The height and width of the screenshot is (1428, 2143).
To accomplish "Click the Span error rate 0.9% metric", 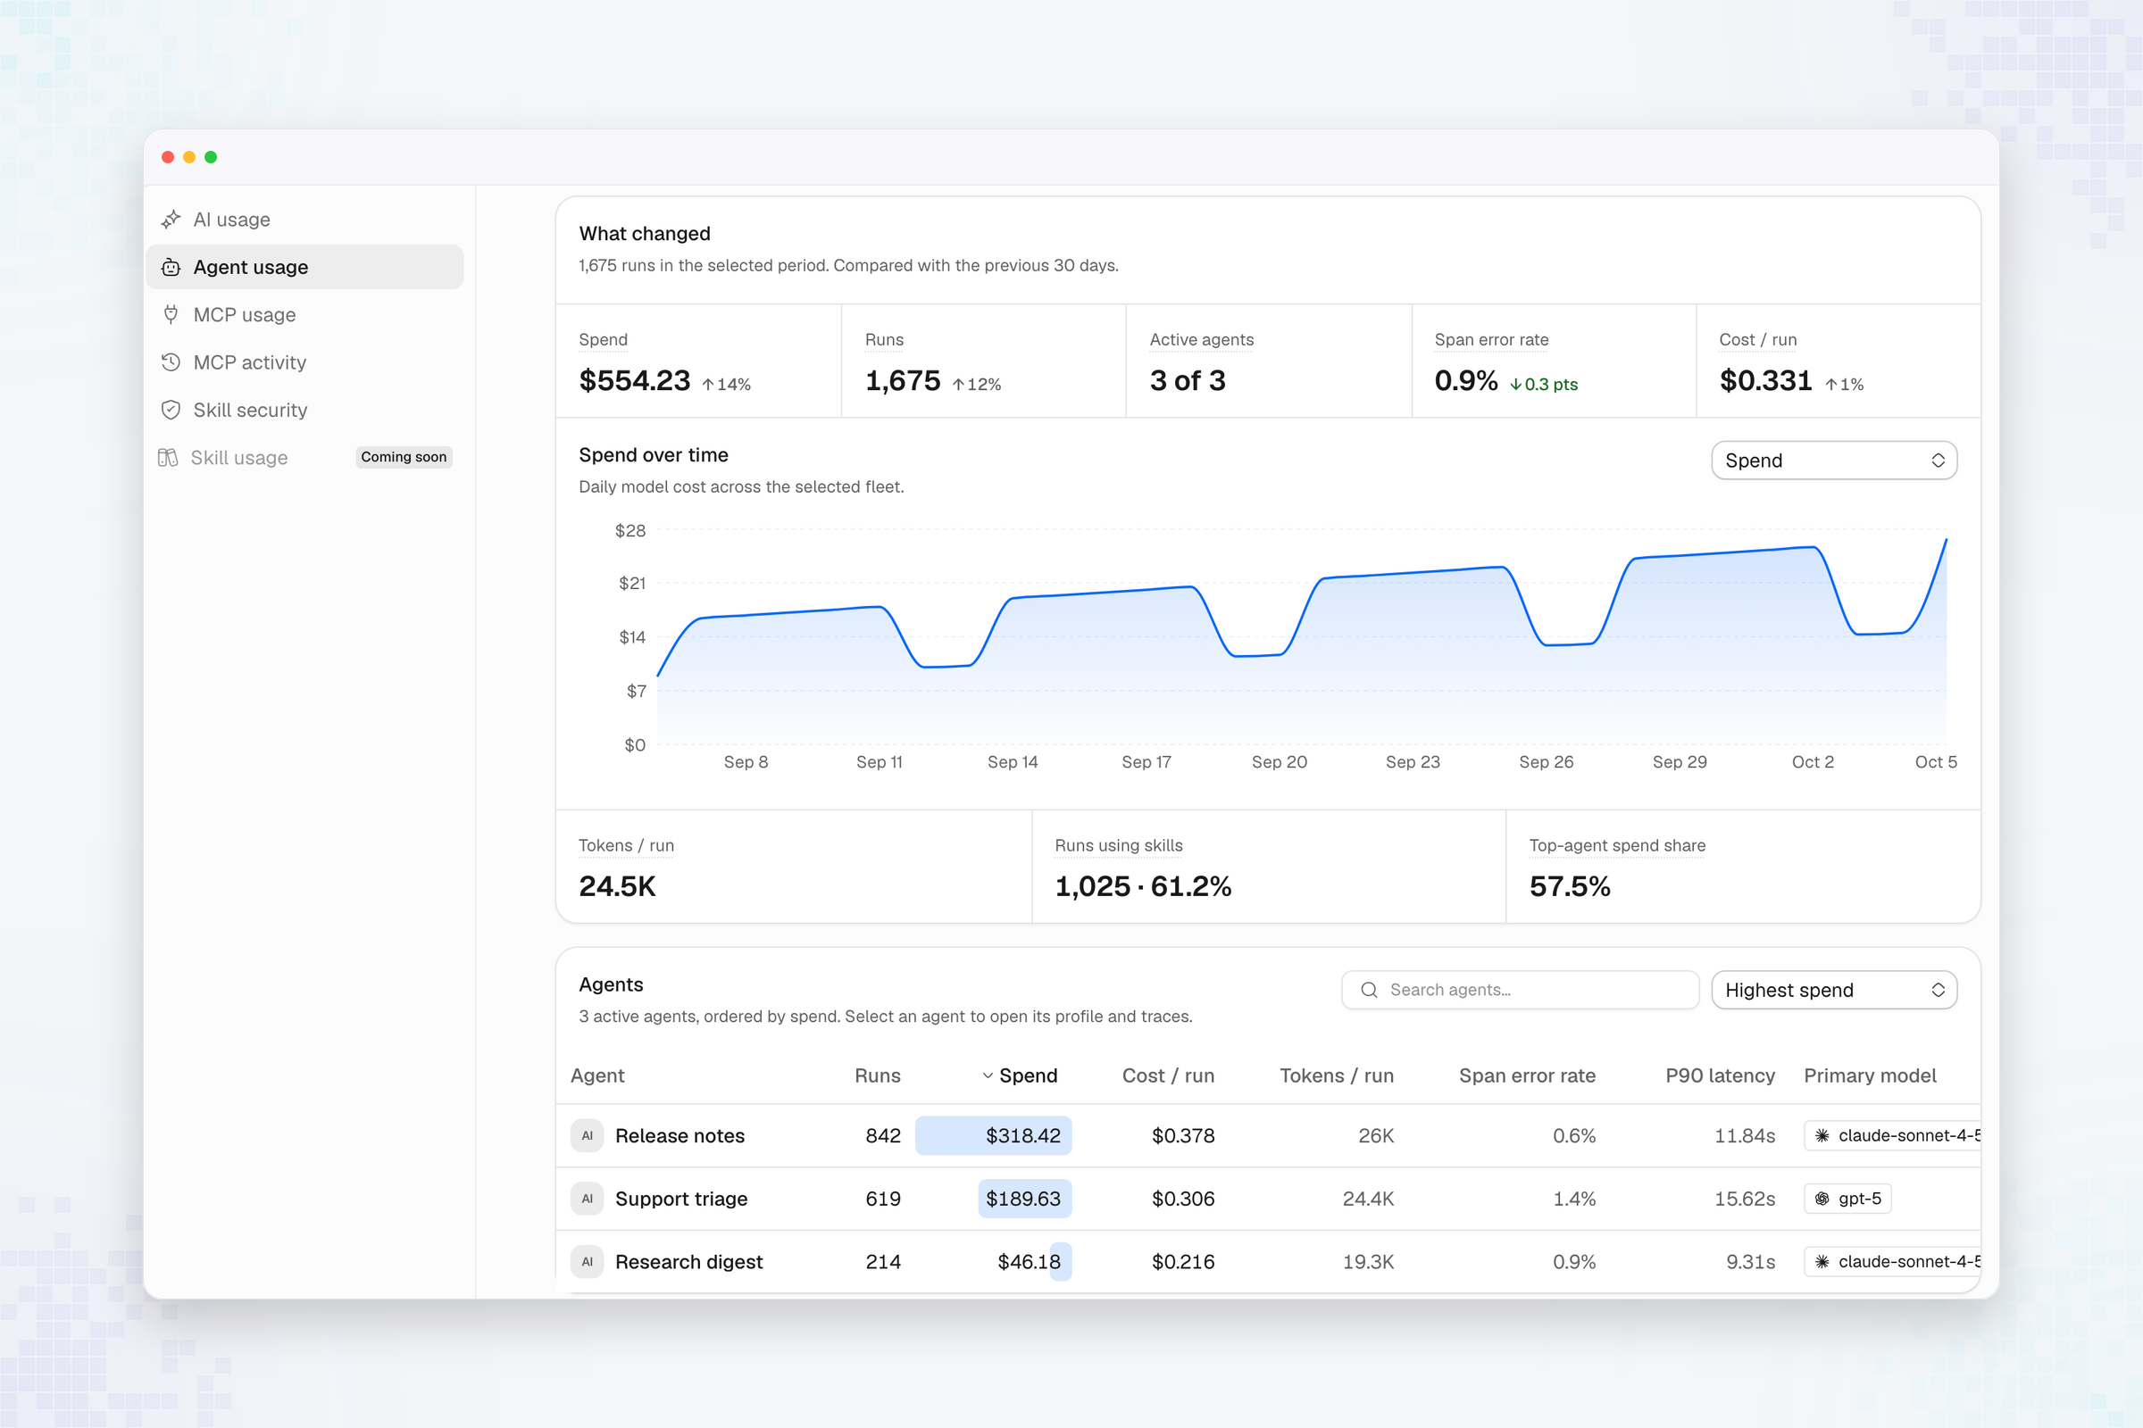I will point(1554,362).
